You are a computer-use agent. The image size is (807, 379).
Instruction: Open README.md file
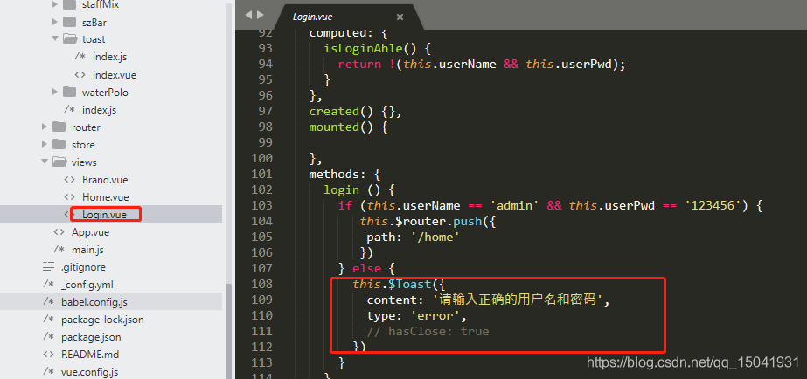90,355
